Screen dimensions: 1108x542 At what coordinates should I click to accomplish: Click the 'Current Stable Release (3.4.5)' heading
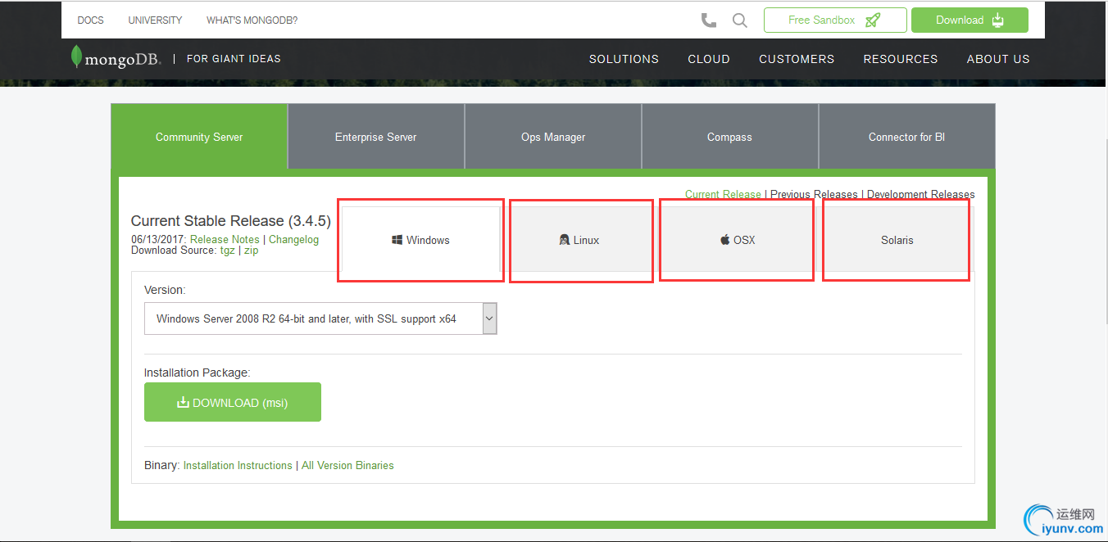[x=231, y=221]
